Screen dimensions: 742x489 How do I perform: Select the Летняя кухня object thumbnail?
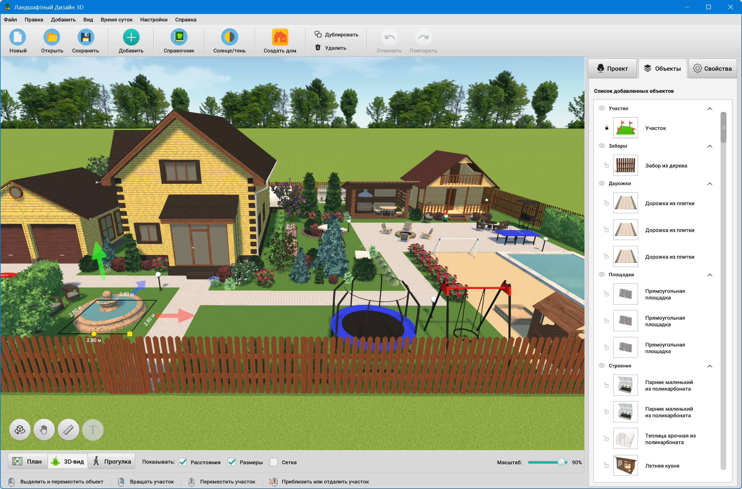click(625, 465)
